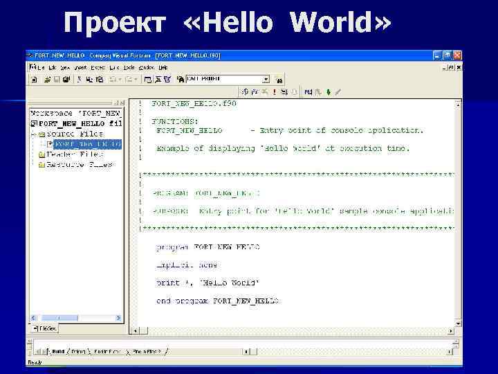Switch to the Build output tab
Viewport: 498px width, 374px height.
coord(58,351)
